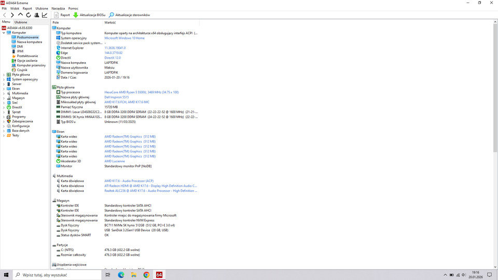Open the graph chart toolbar icon

[45, 15]
